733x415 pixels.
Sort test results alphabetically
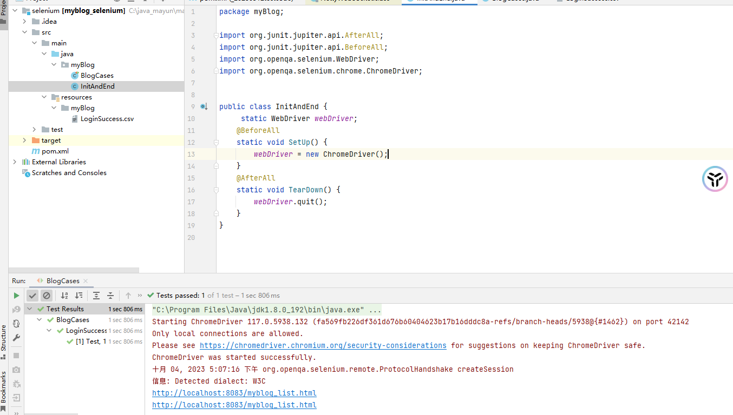[x=64, y=296]
